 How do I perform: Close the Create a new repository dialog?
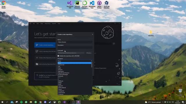click(x=92, y=34)
